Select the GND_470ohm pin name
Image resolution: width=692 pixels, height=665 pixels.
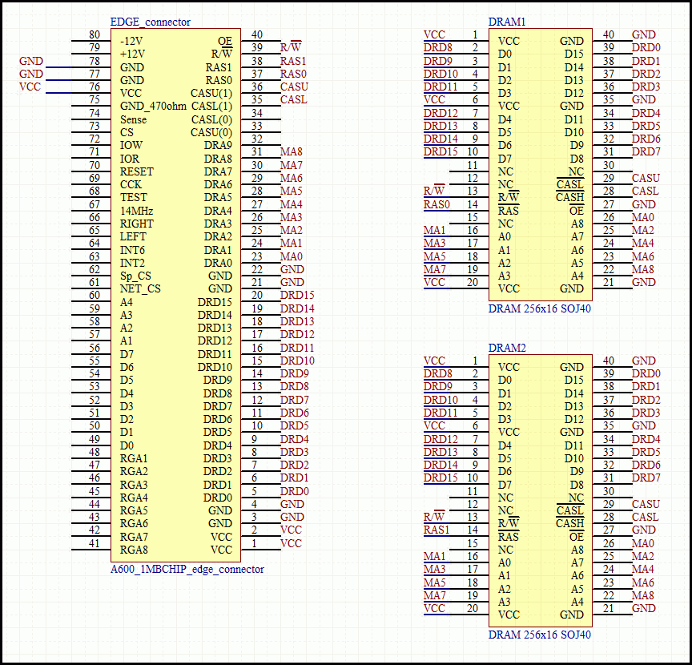tap(153, 107)
